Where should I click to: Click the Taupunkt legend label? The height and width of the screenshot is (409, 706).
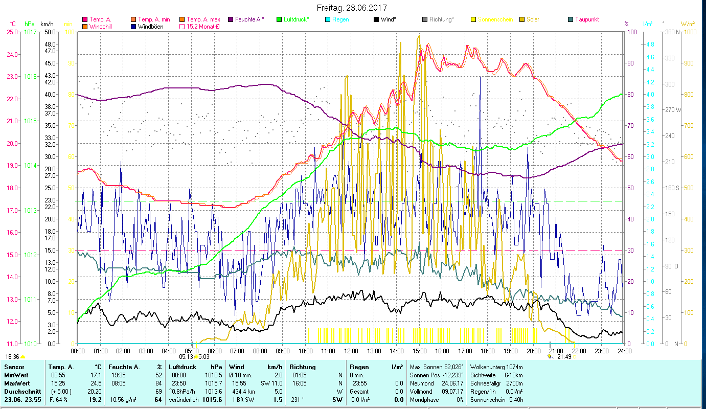pyautogui.click(x=587, y=19)
